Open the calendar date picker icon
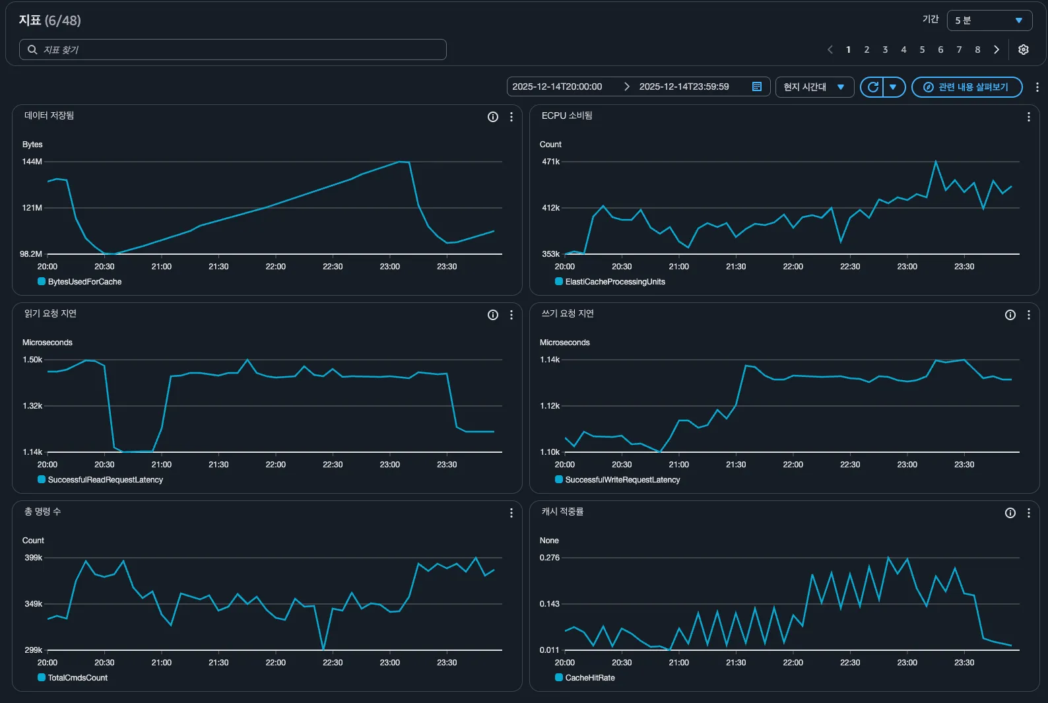 click(756, 86)
